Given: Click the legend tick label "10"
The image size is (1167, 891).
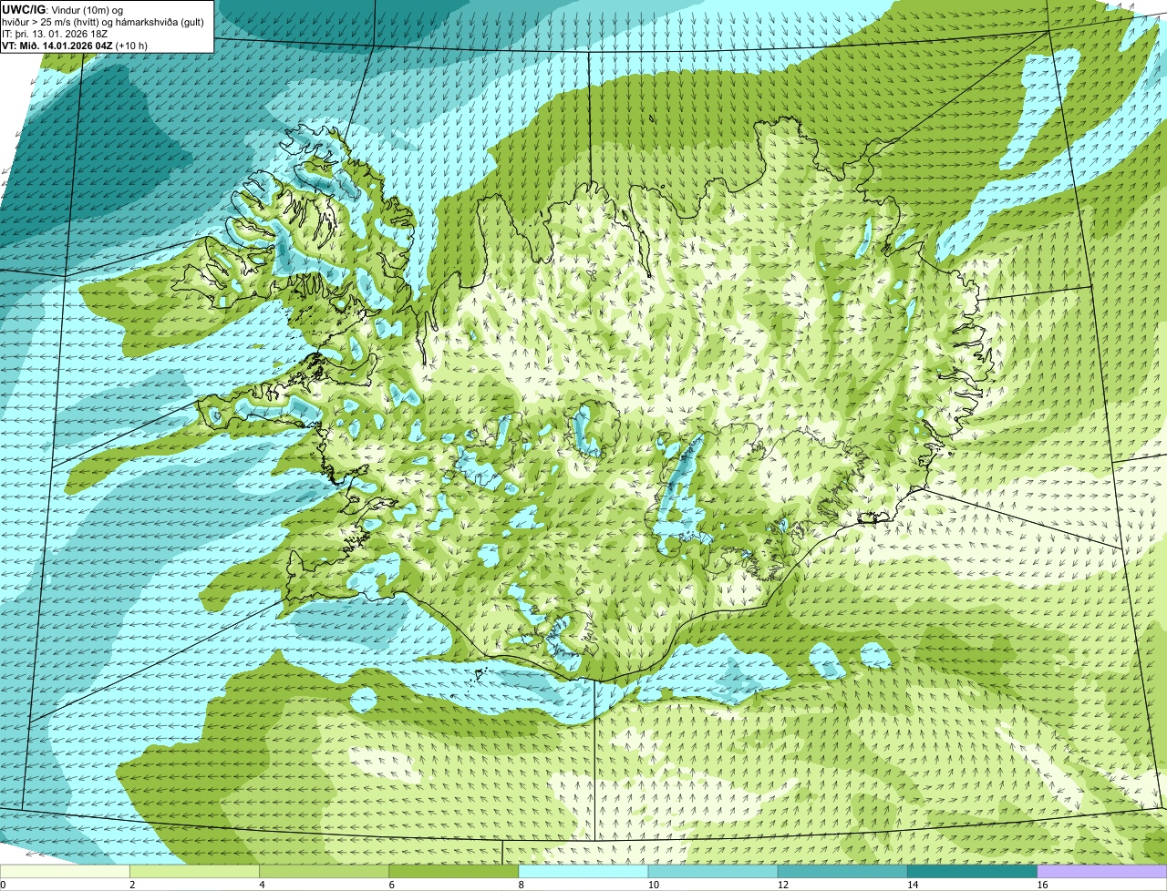Looking at the screenshot, I should [653, 885].
